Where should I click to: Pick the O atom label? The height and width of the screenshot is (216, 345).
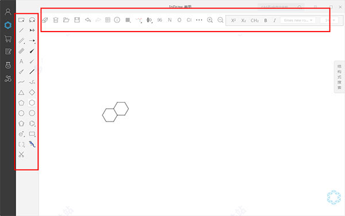tap(179, 20)
